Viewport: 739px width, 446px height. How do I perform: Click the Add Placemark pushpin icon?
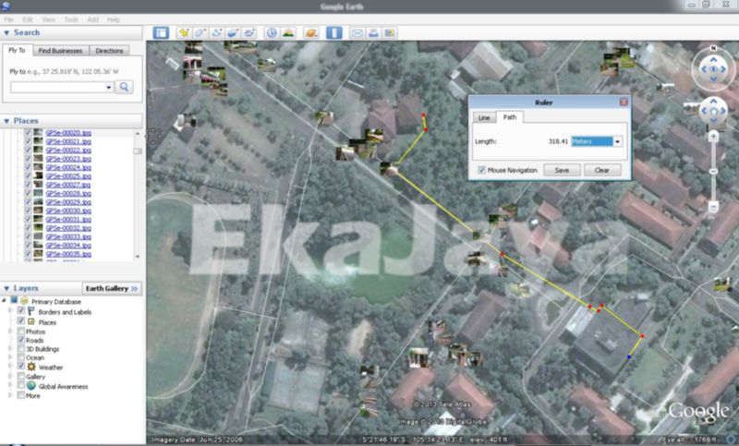pos(186,32)
